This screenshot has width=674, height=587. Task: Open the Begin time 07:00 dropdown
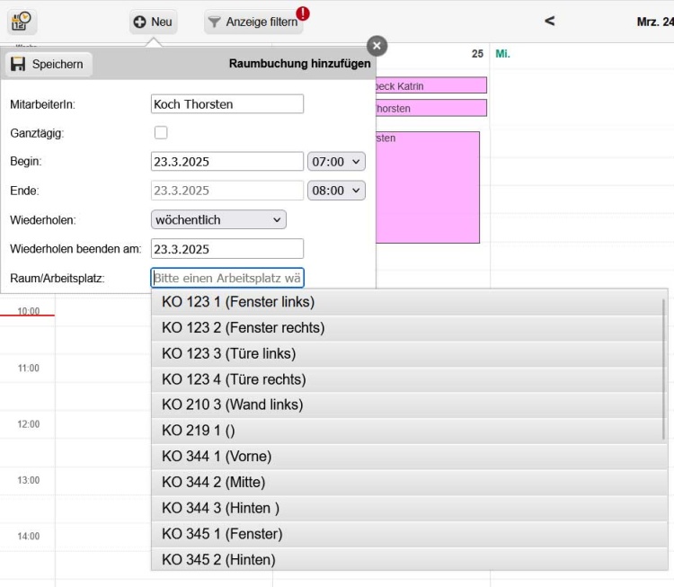click(x=336, y=162)
